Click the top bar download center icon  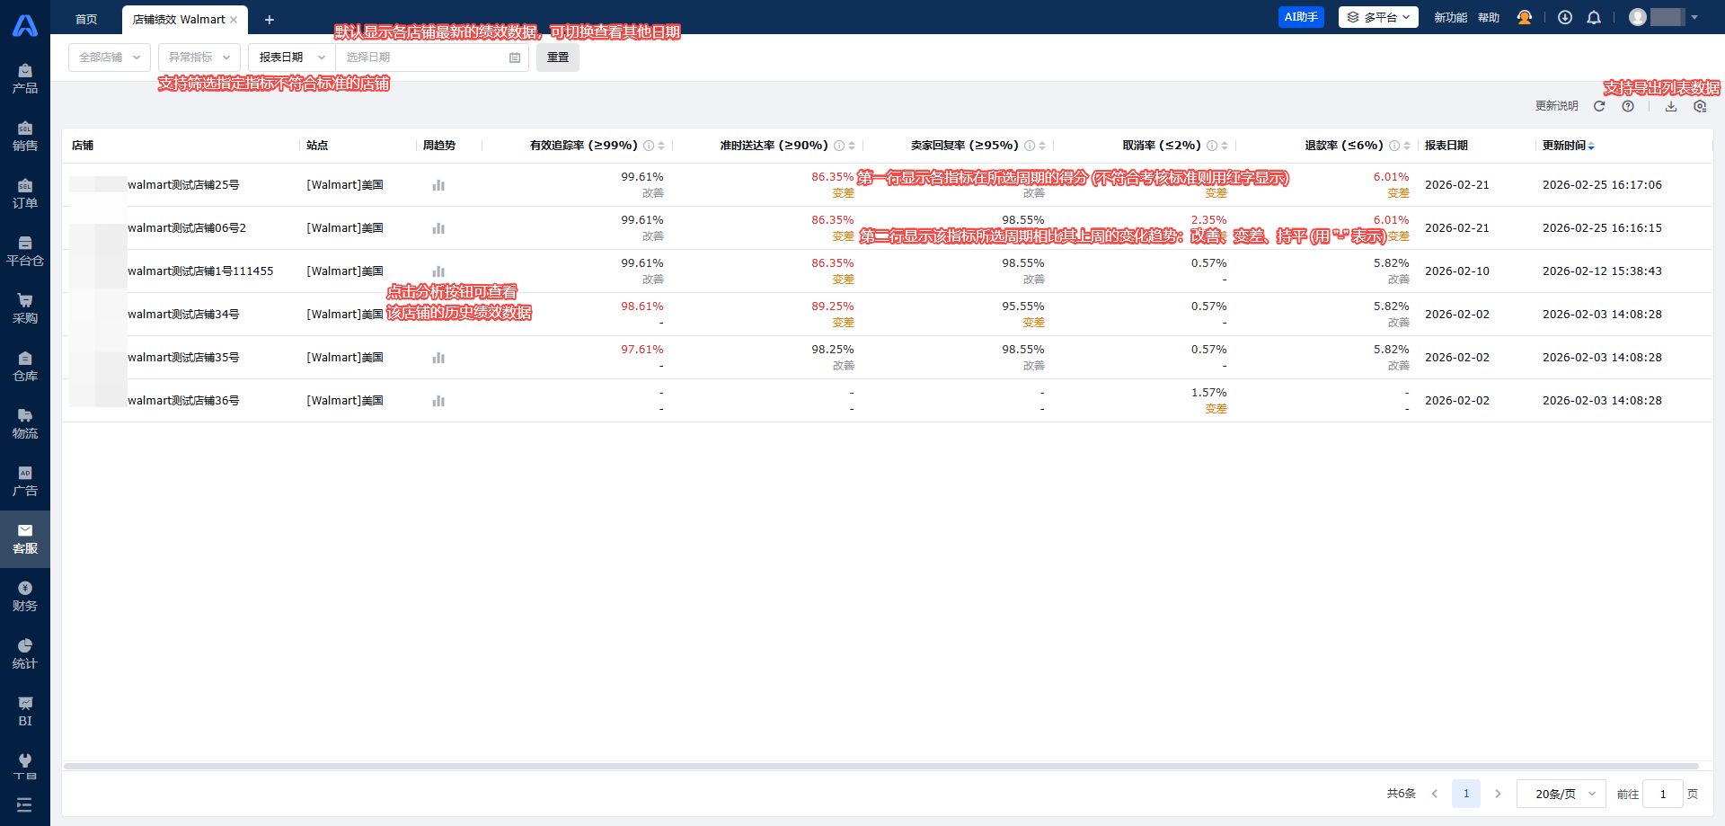[x=1565, y=18]
